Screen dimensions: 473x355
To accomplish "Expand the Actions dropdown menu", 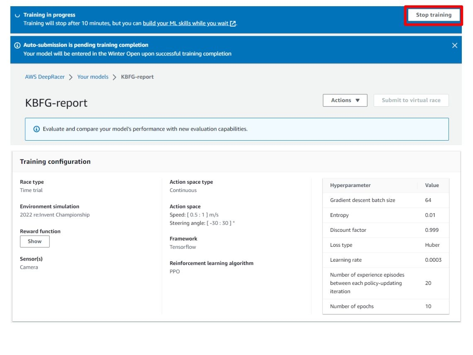I will (345, 100).
